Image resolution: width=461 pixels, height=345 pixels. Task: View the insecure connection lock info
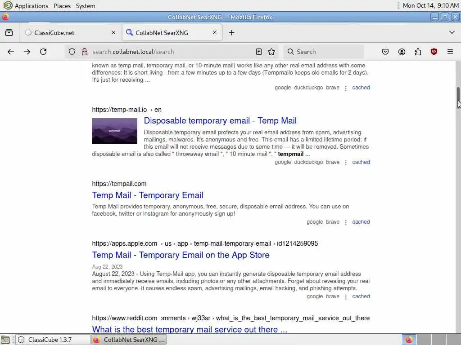[85, 52]
